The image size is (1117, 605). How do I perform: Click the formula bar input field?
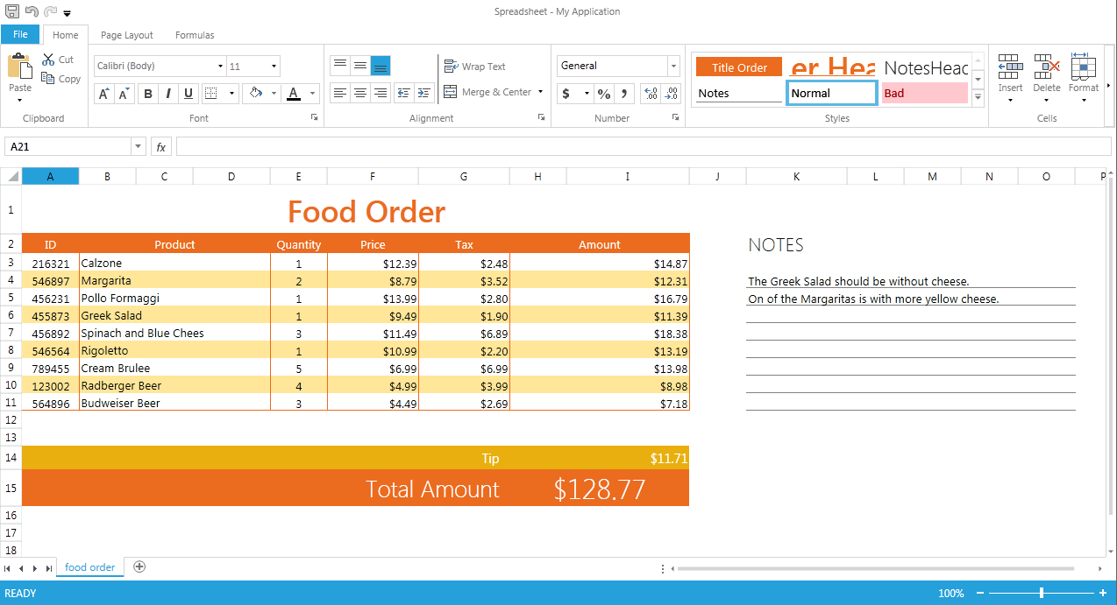click(644, 147)
